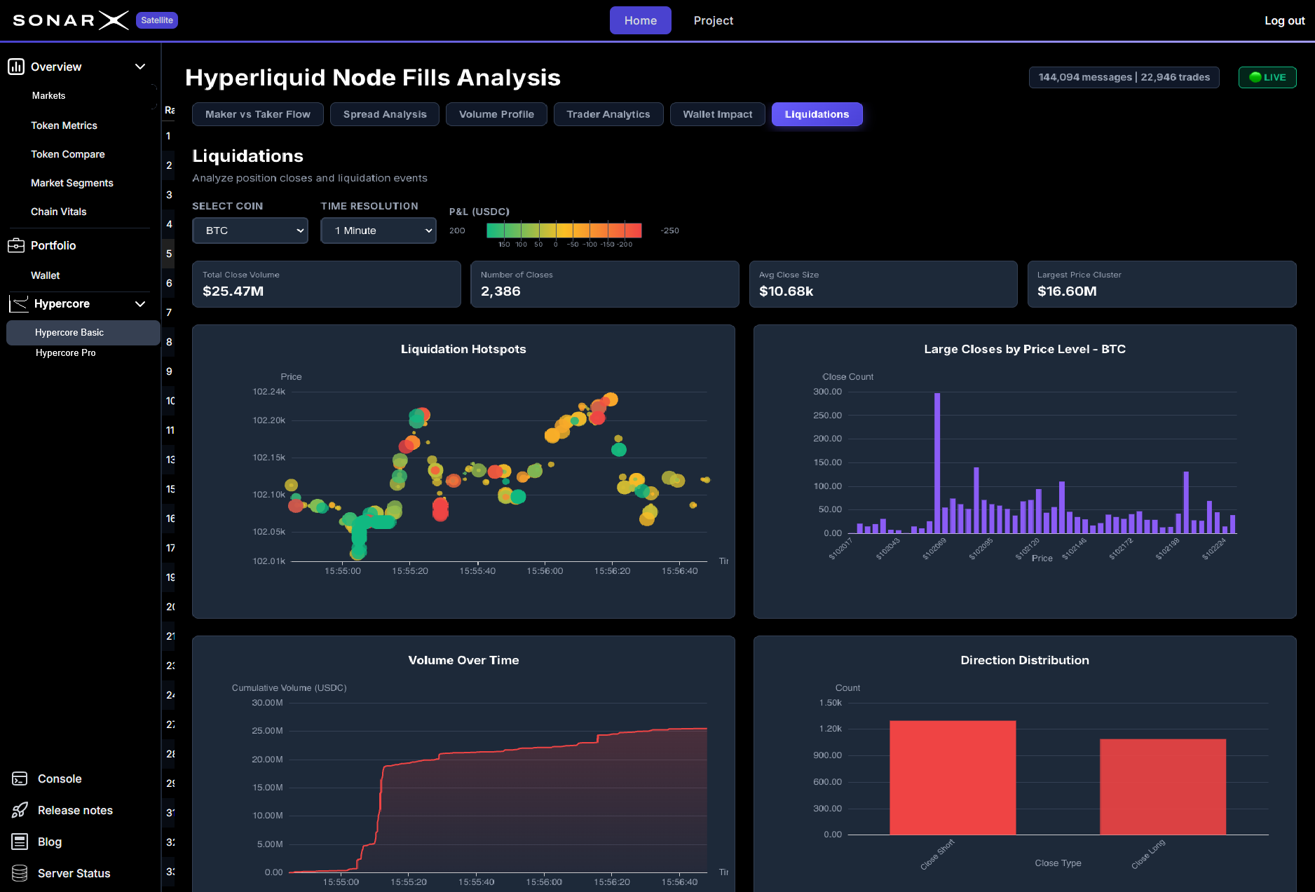Click the Total Close Volume card
This screenshot has width=1315, height=892.
(x=327, y=284)
